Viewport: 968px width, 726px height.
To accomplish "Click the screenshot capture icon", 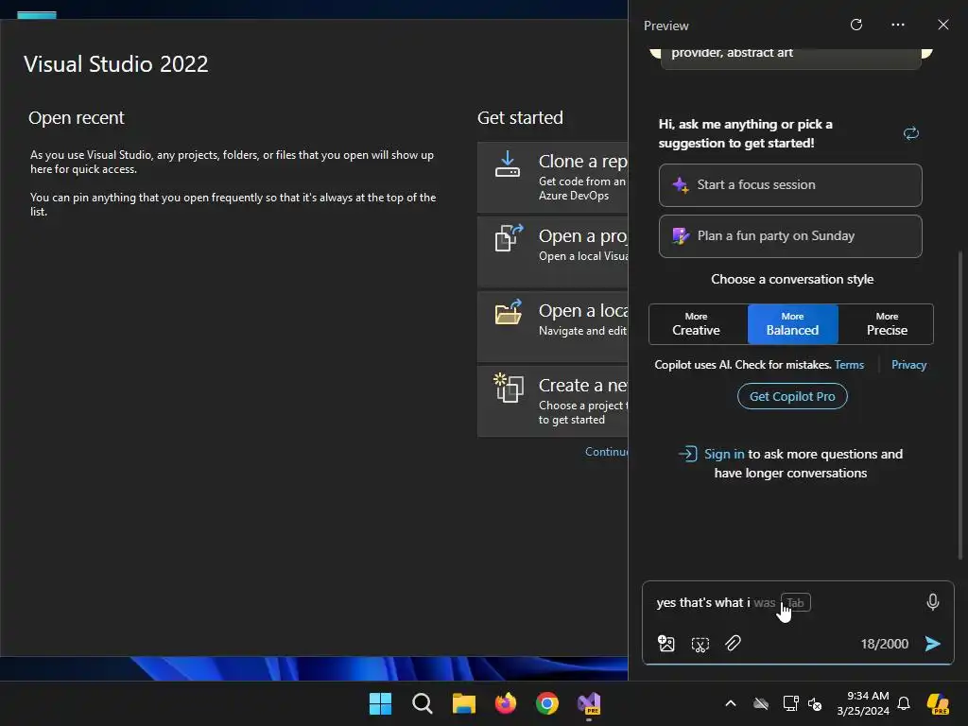I will coord(700,644).
